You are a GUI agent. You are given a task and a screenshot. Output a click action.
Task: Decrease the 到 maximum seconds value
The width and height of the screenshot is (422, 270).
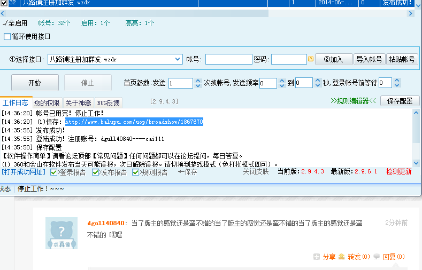(318, 85)
